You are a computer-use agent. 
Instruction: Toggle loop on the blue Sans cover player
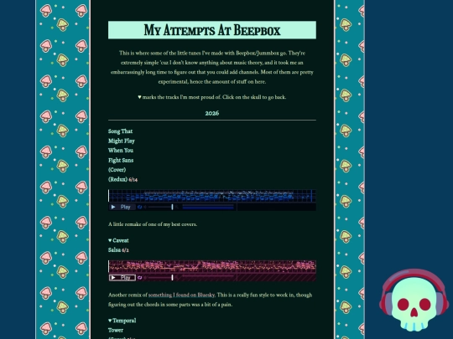[140, 207]
